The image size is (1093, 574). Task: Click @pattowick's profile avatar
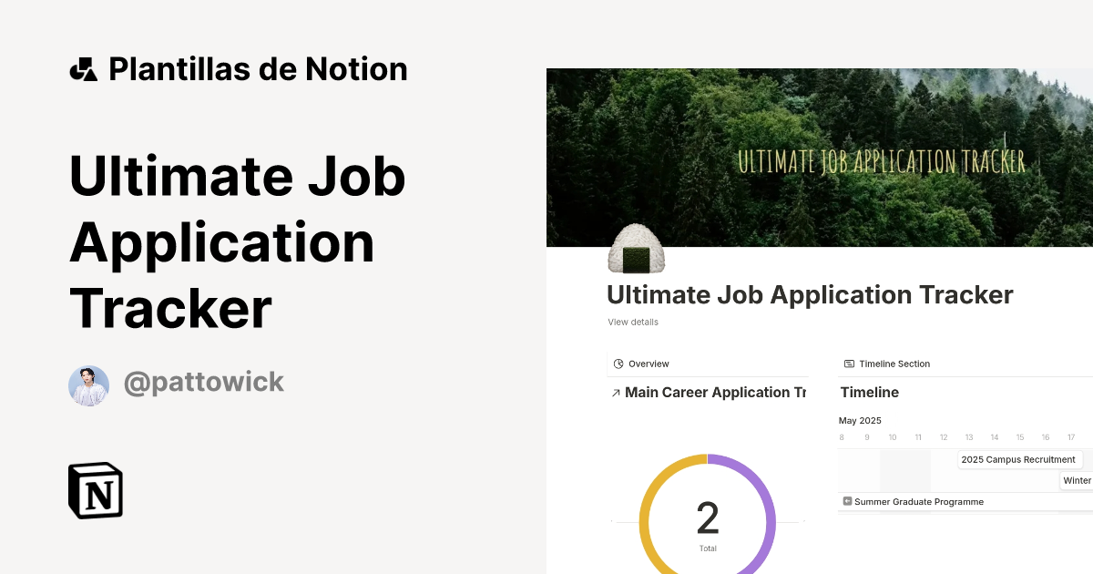[88, 385]
